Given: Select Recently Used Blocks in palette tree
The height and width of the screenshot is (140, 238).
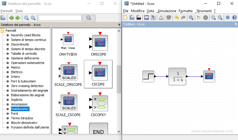Looking at the screenshot, I should point(26,35).
